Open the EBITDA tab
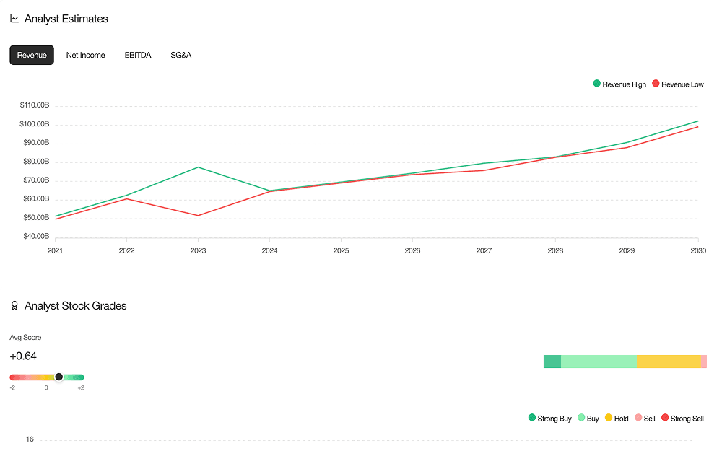The width and height of the screenshot is (722, 451). tap(138, 56)
